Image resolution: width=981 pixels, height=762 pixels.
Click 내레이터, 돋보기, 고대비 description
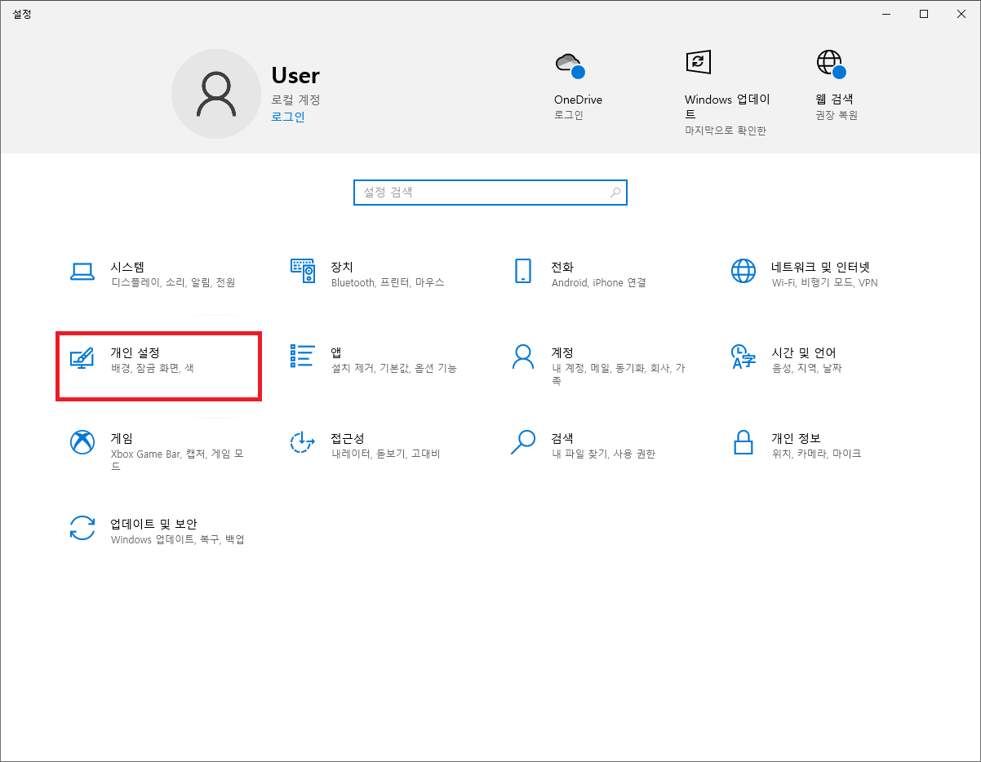click(386, 454)
